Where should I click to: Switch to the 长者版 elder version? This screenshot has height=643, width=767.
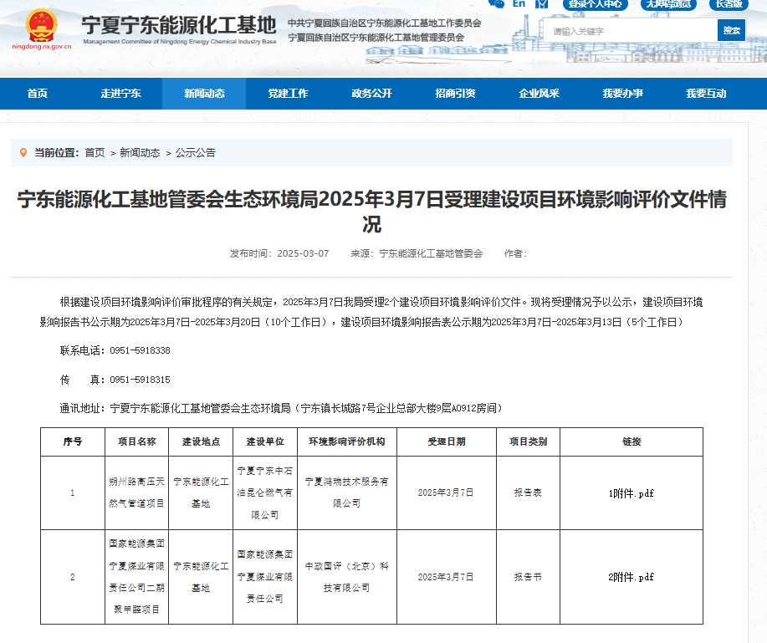[729, 4]
